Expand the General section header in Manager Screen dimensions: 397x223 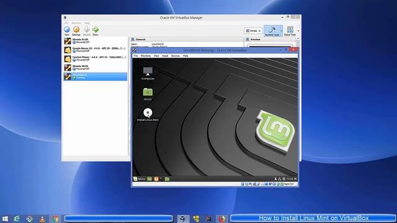tap(186, 40)
